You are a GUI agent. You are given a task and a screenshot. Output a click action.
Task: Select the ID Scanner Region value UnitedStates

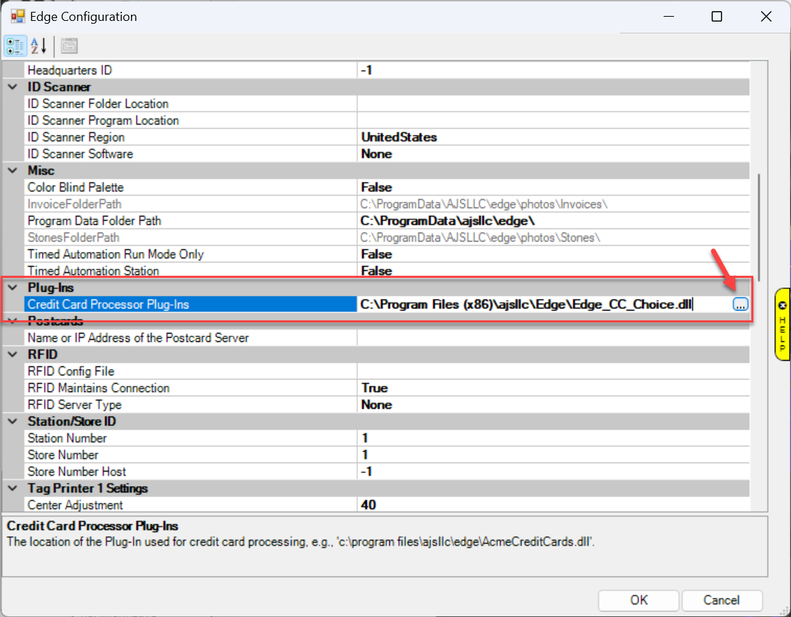pyautogui.click(x=398, y=137)
